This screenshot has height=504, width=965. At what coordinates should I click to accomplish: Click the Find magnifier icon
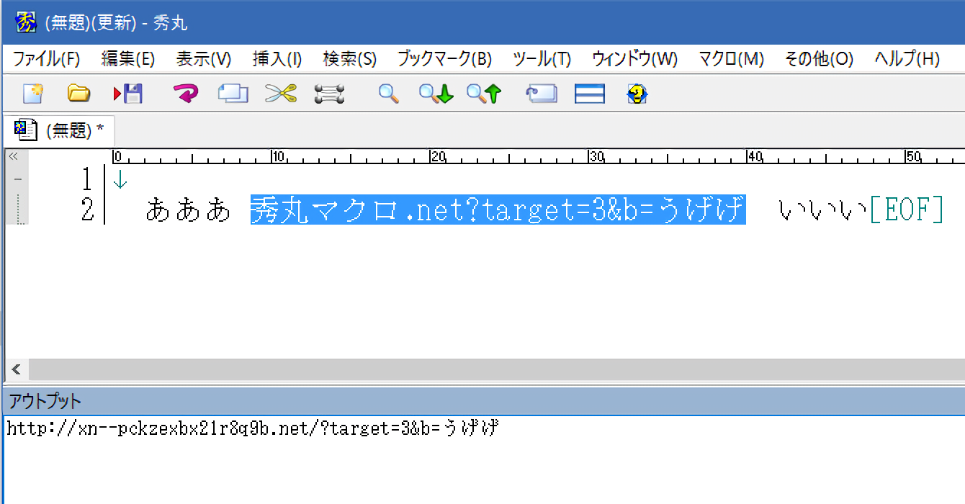pos(389,94)
